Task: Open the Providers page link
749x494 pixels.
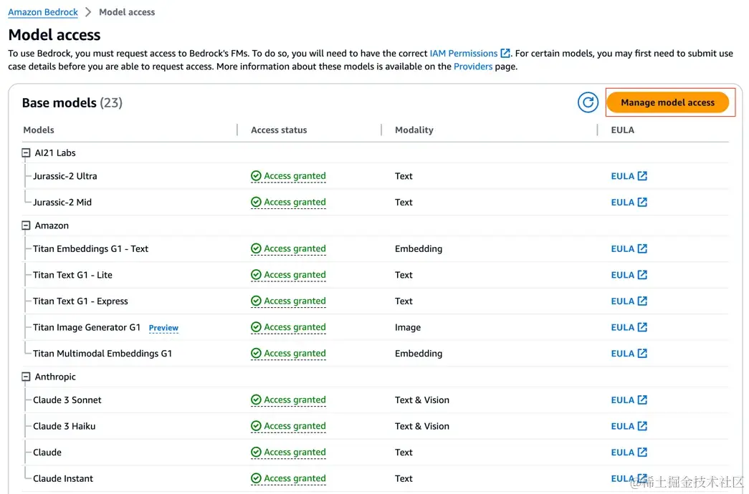Action: click(x=473, y=67)
